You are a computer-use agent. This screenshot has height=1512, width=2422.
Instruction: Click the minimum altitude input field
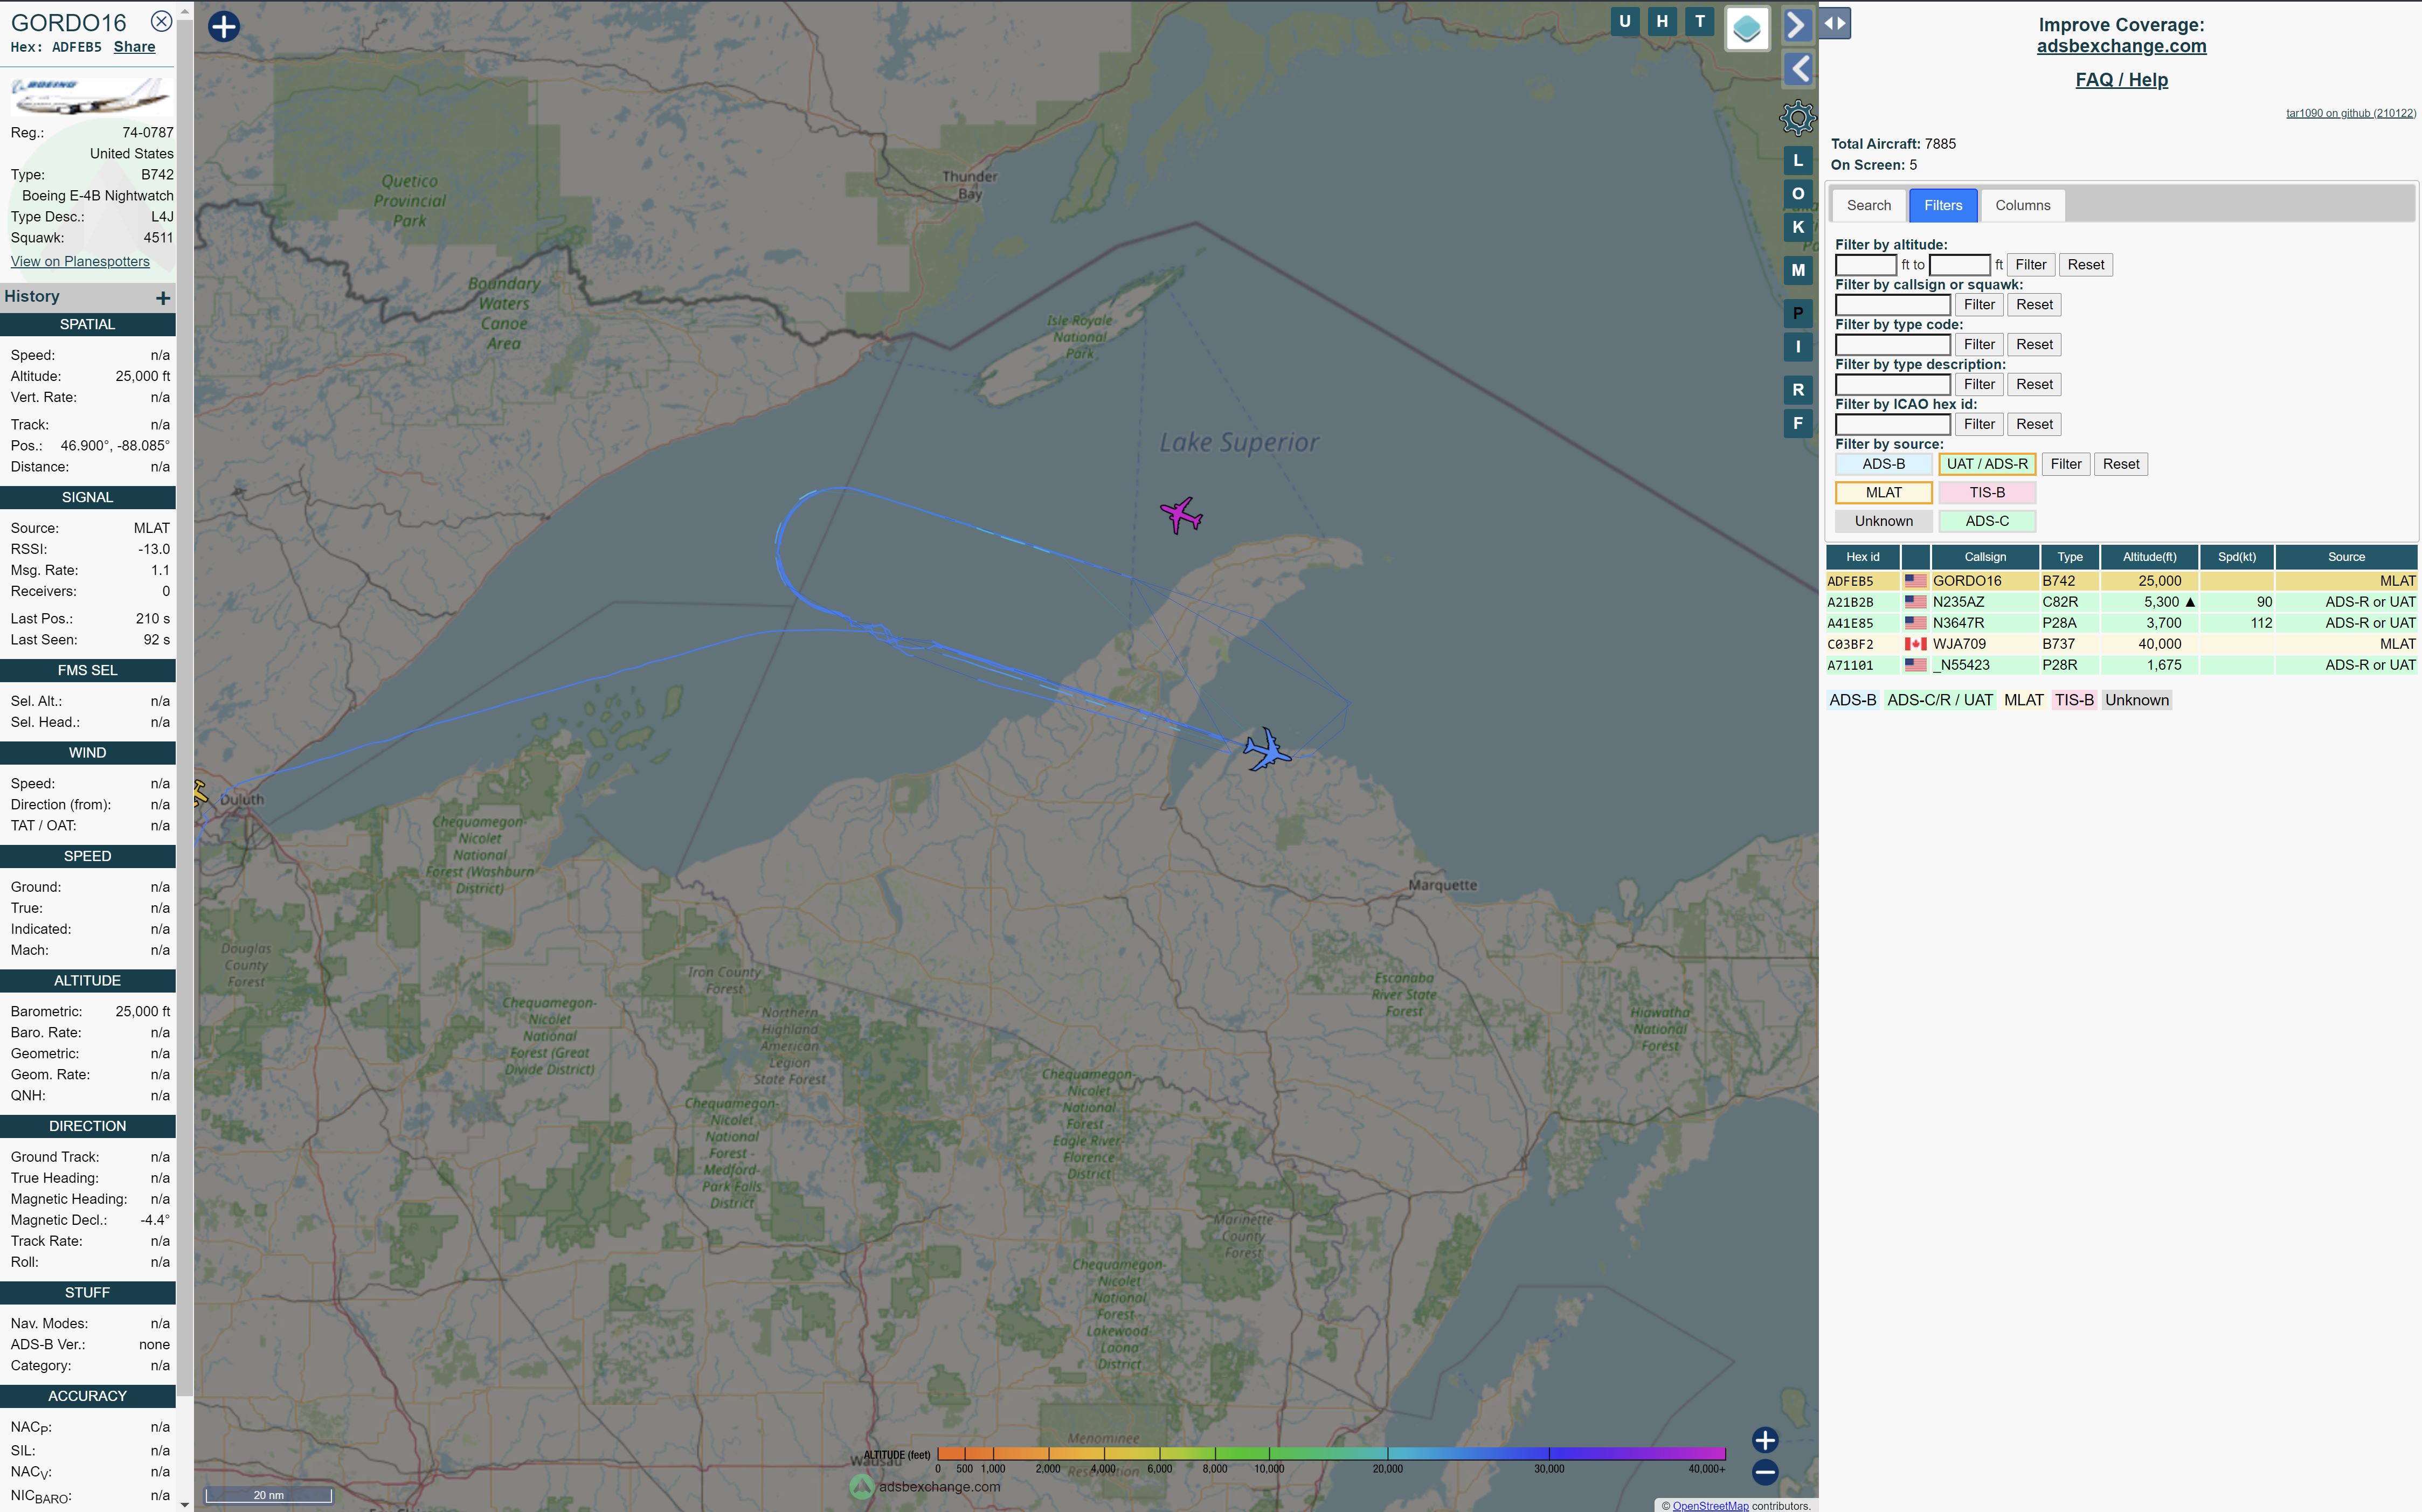click(1865, 265)
